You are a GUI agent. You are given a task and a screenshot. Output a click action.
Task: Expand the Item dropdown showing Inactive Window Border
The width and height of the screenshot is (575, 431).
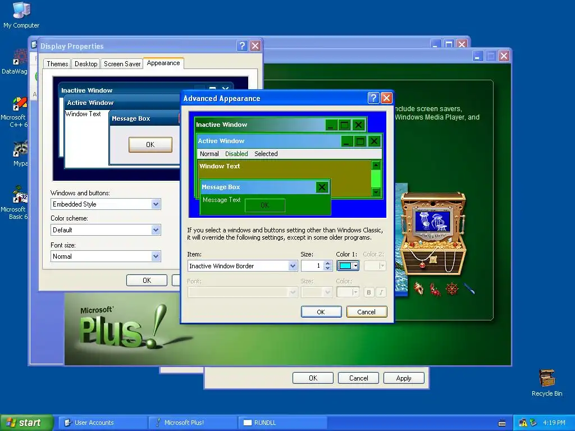[x=292, y=266]
